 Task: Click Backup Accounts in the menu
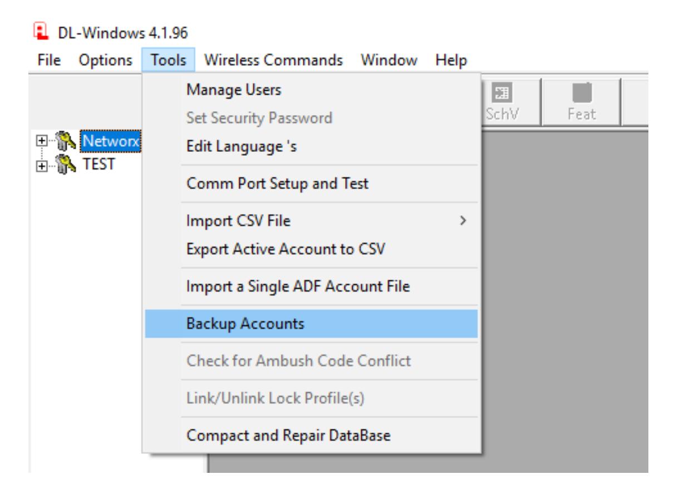click(x=312, y=324)
